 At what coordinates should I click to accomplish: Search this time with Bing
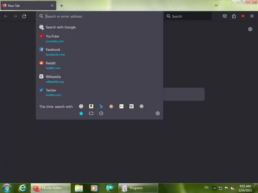tap(101, 106)
